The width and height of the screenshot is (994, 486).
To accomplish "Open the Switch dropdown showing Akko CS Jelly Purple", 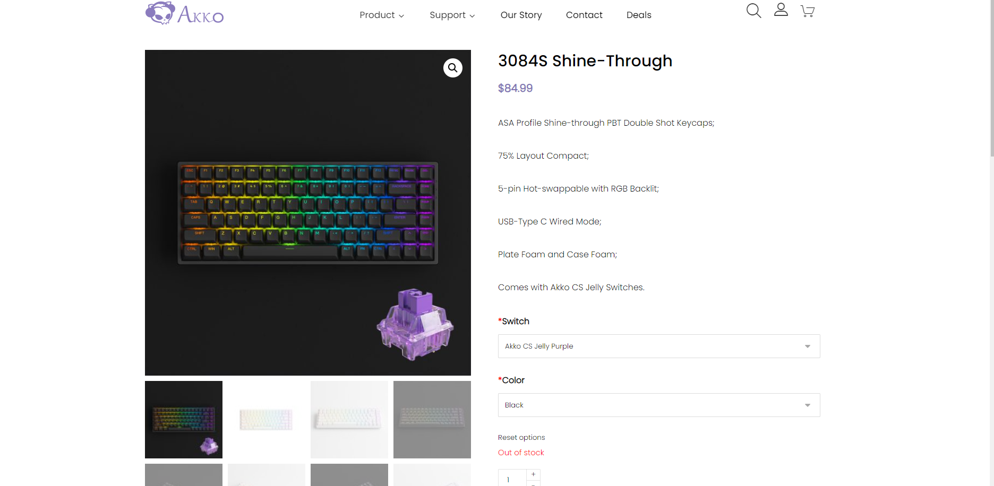I will pos(659,346).
